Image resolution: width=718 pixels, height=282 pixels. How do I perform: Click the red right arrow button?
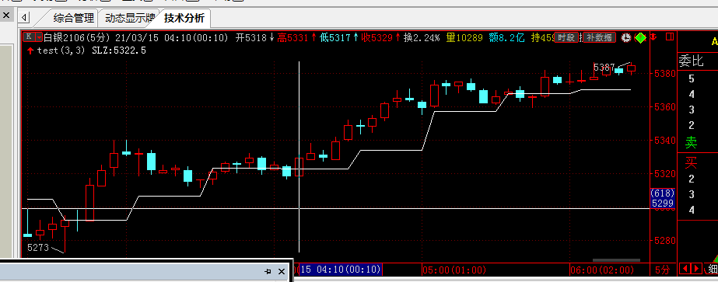coord(696,268)
